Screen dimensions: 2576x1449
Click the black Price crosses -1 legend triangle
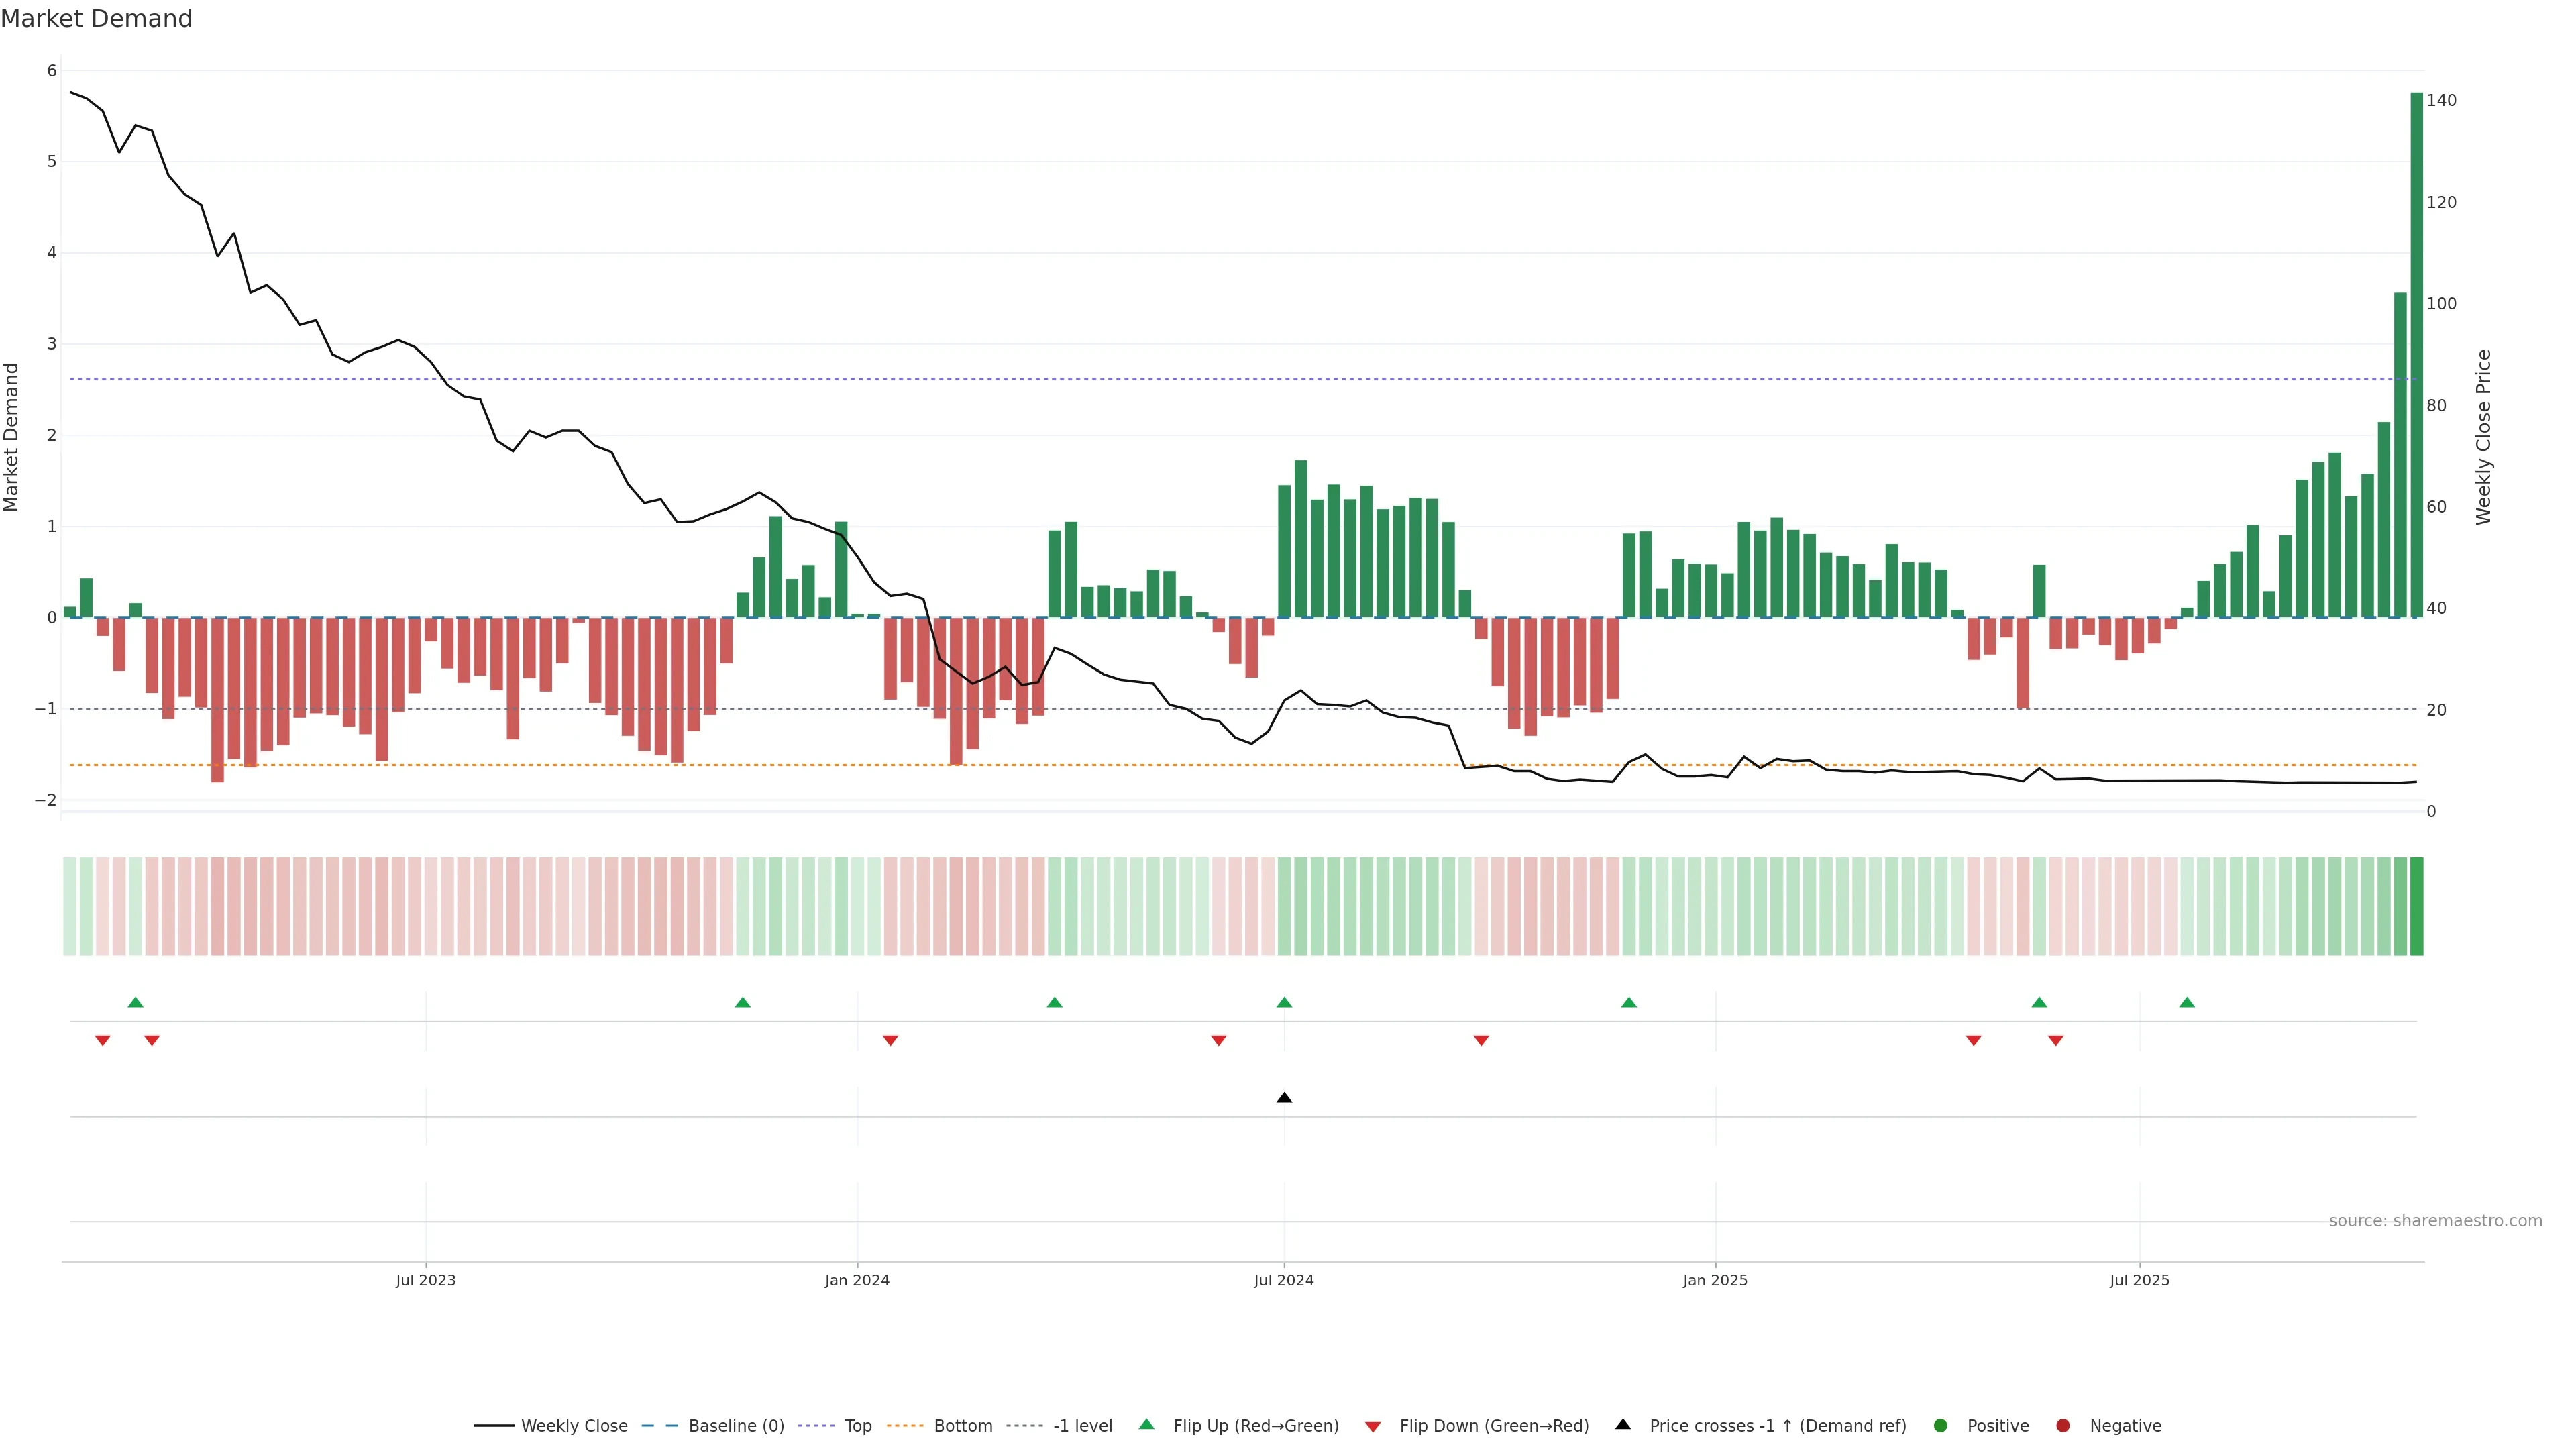tap(1623, 1424)
